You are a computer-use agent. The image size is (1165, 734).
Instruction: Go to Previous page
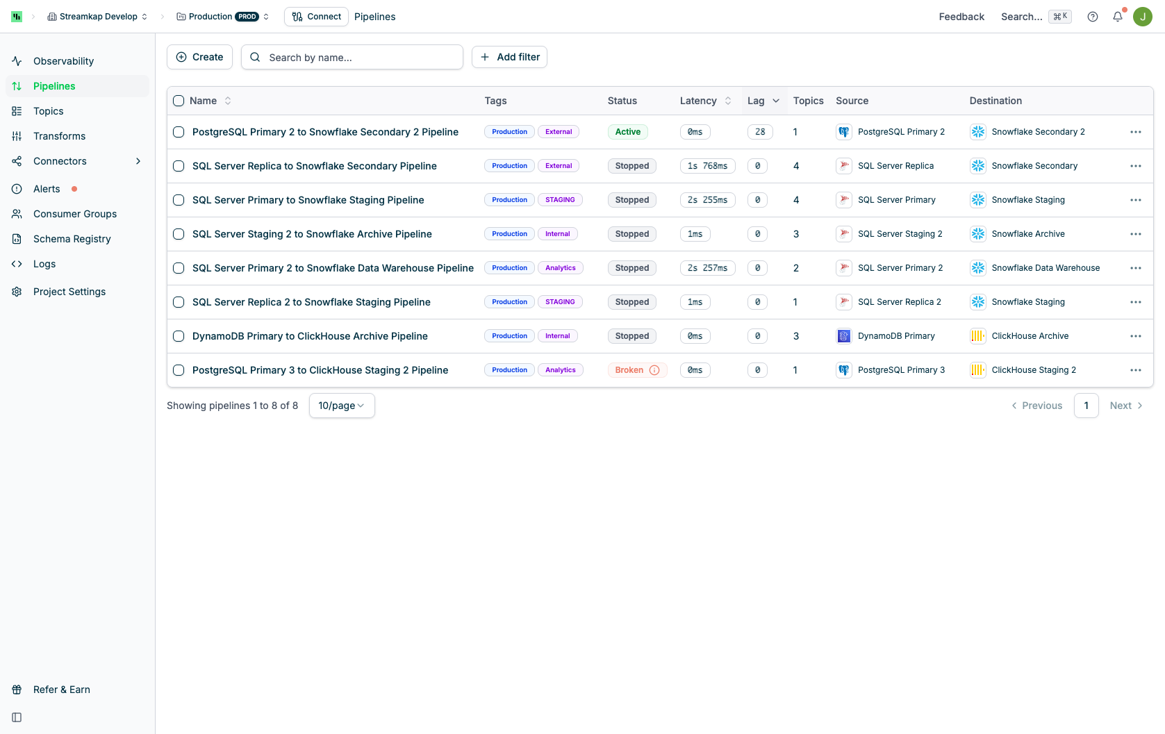pyautogui.click(x=1036, y=406)
